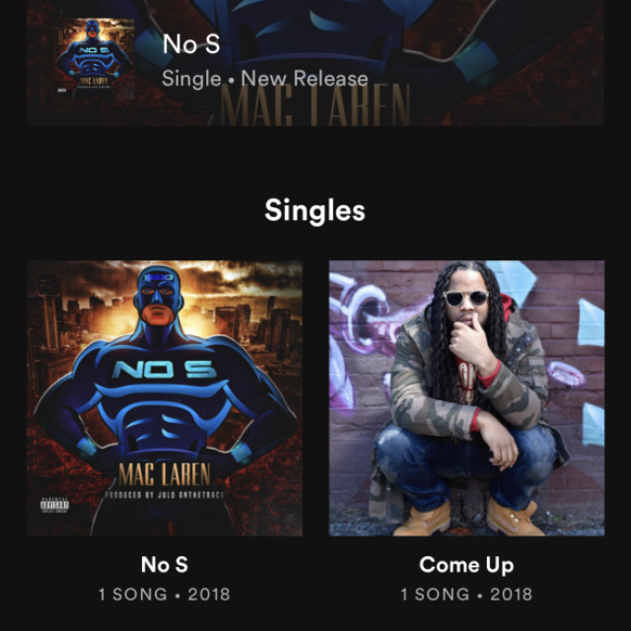This screenshot has height=631, width=631.
Task: Tap the No S title in release banner
Action: [x=191, y=43]
